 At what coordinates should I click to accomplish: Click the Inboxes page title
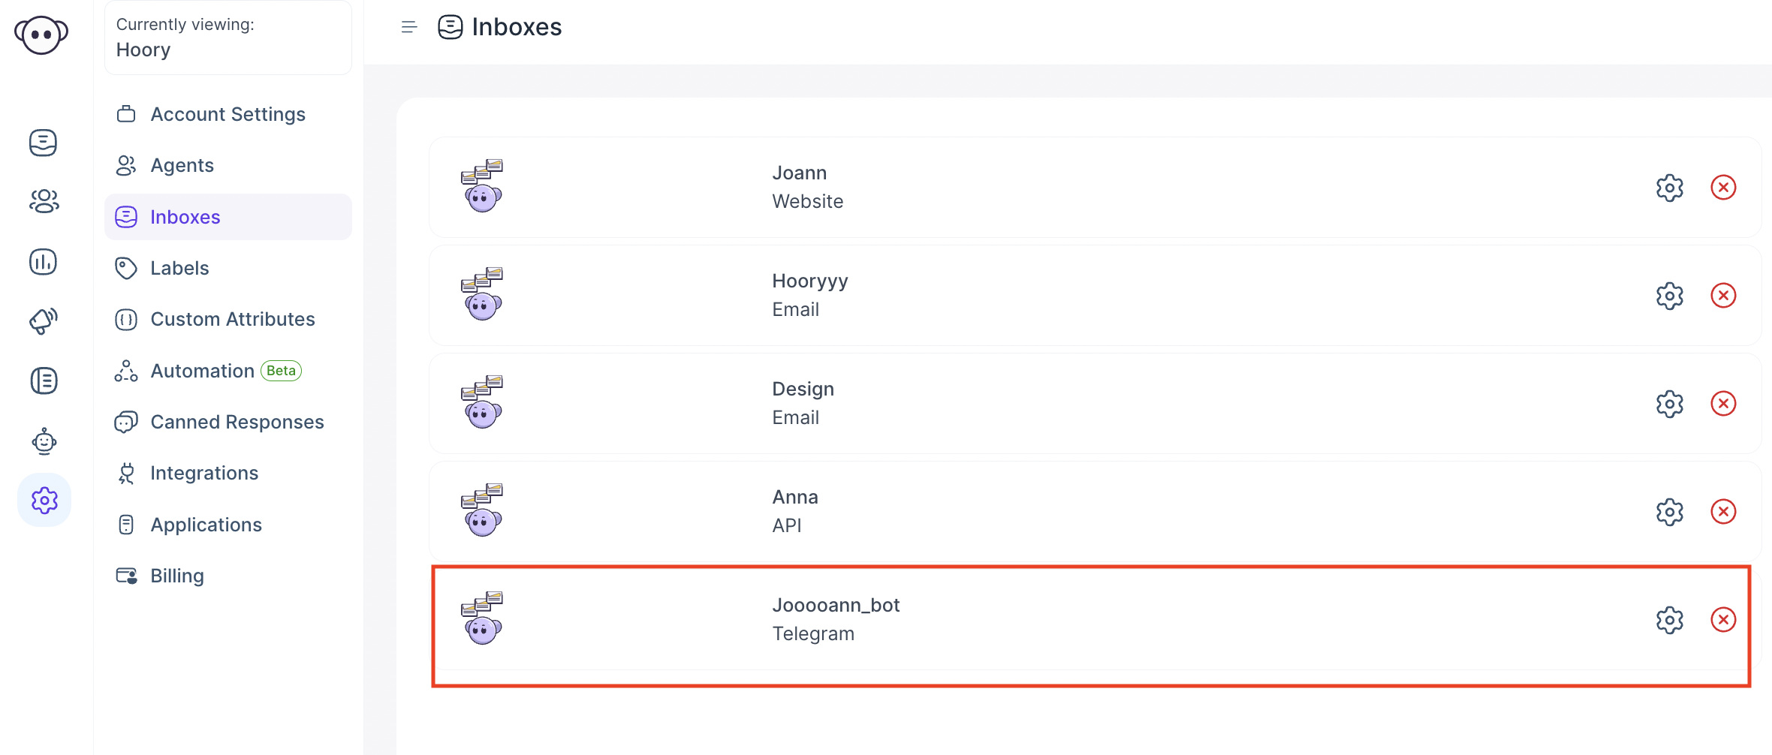pos(517,27)
